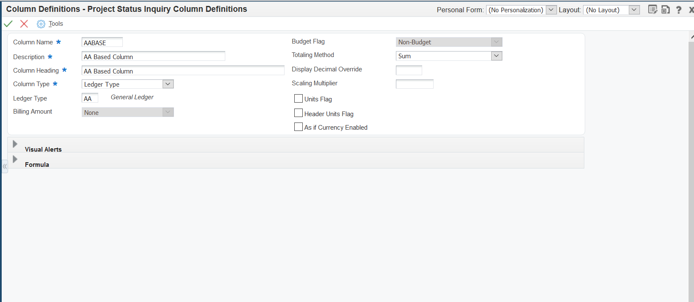This screenshot has width=694, height=302.
Task: Open the Tools gear icon
Action: [x=41, y=24]
